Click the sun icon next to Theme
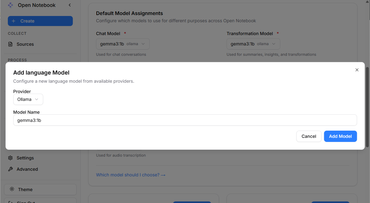370x203 pixels. pyautogui.click(x=12, y=189)
